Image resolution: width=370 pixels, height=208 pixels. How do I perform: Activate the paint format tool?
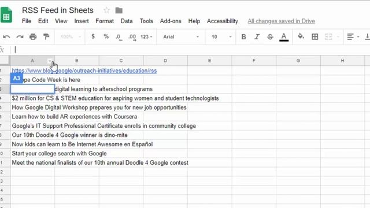click(x=46, y=37)
